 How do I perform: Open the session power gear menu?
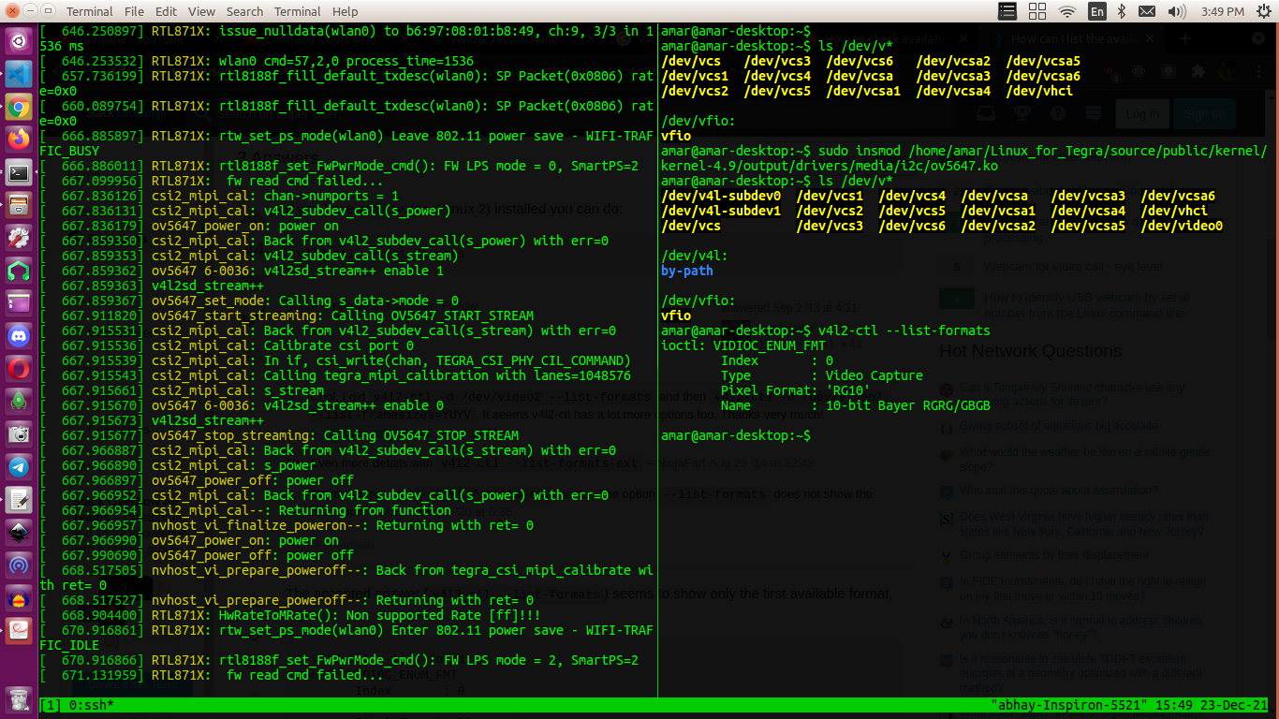click(1265, 10)
